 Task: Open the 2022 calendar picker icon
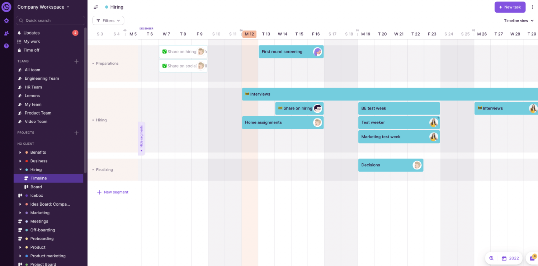504,258
